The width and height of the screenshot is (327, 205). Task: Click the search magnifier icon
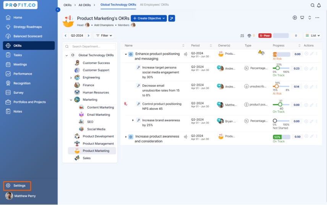[312, 5]
